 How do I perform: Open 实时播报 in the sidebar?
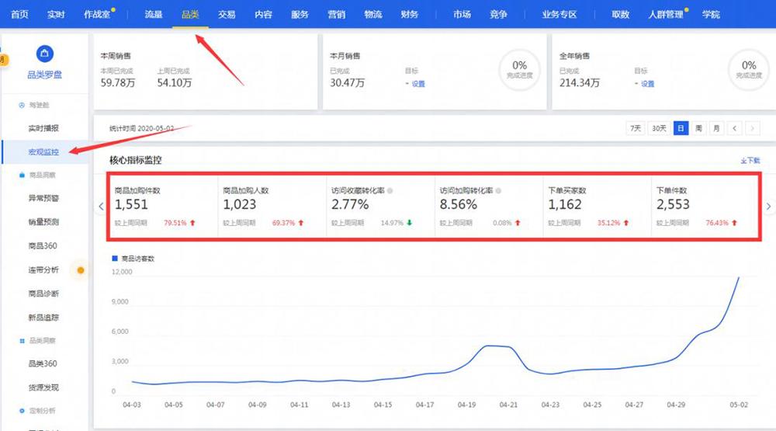coord(43,128)
